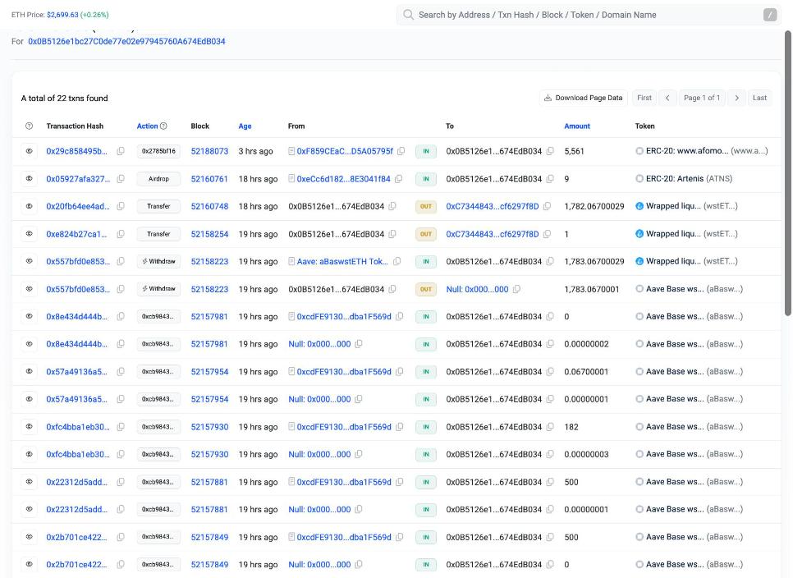Click Page 1 of 1 indicator
The width and height of the screenshot is (793, 578).
(x=702, y=98)
